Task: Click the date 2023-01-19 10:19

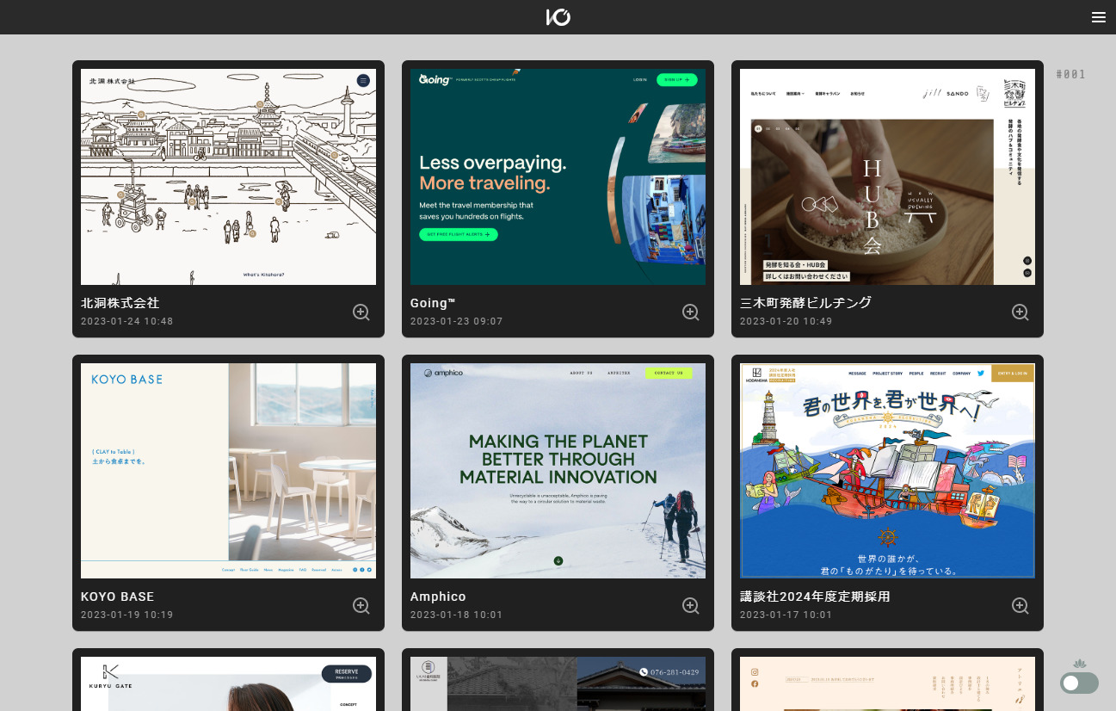Action: (x=127, y=615)
